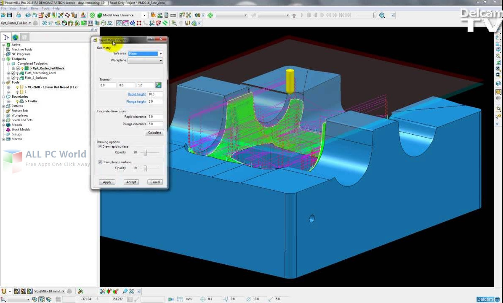Click the Feature Sets icon in explorer
Image resolution: width=503 pixels, height=303 pixels.
[8, 111]
